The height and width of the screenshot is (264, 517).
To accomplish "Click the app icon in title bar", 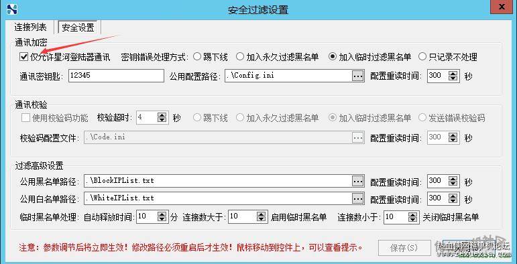I will click(11, 9).
